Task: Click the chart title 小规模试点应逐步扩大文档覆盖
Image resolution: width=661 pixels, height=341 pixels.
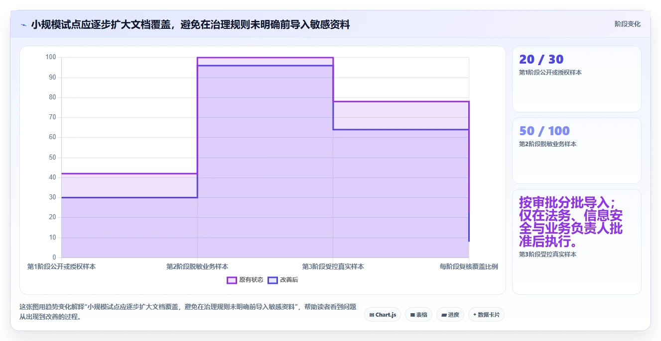Action: coord(190,24)
